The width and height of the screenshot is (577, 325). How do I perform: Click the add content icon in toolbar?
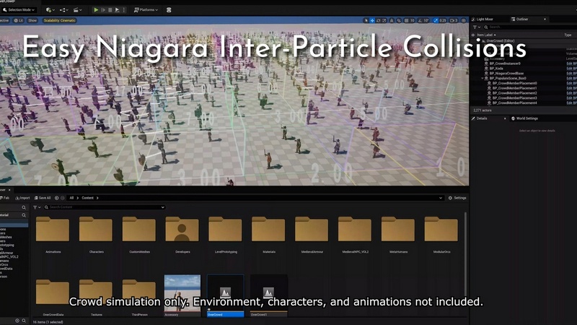(49, 10)
